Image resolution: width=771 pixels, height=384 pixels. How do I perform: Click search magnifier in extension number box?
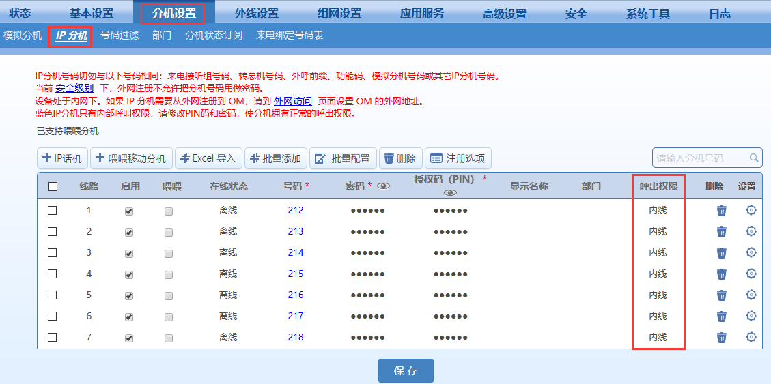click(754, 158)
